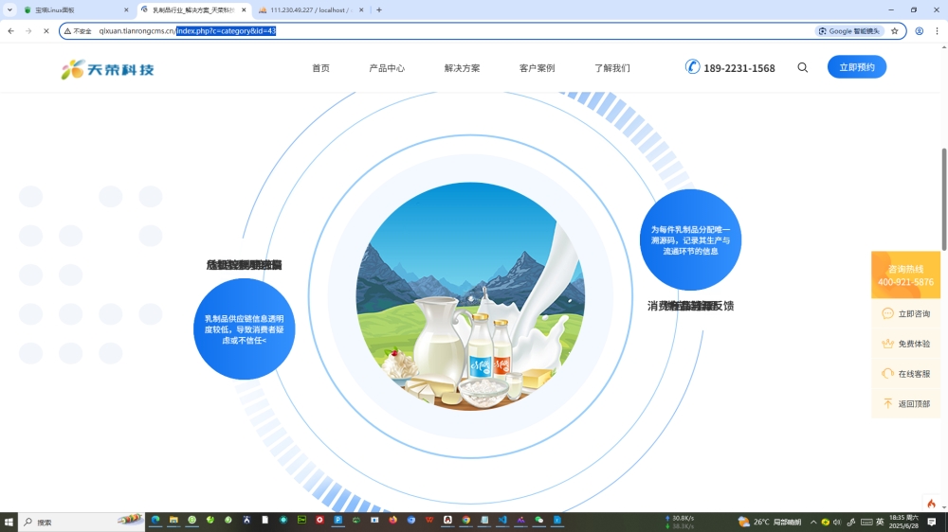Open the tab search dropdown arrow
The image size is (948, 532).
pos(9,9)
